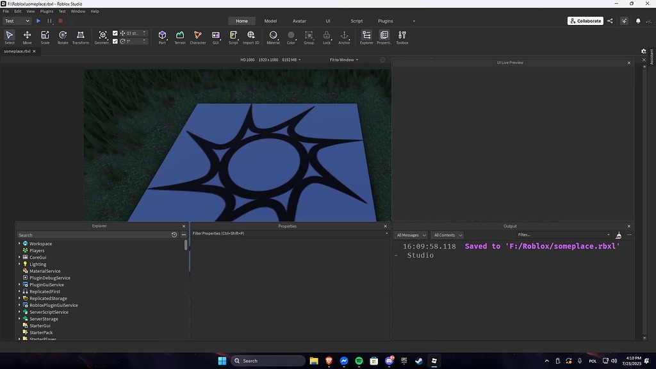Toggle the move snap increment checkbox
Screen dimensions: 656x369
pyautogui.click(x=115, y=33)
